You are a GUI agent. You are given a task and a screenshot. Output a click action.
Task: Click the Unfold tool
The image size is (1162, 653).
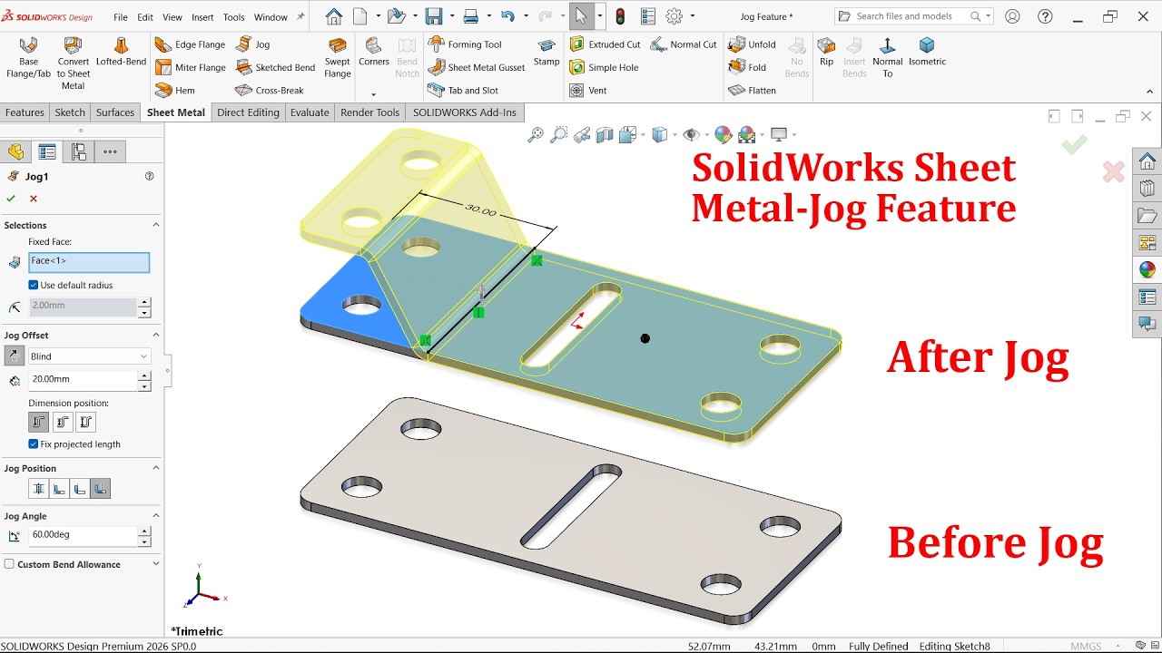tap(753, 44)
